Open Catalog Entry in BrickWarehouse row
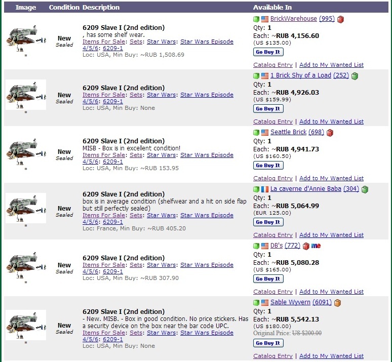The height and width of the screenshot is (362, 392). [273, 65]
